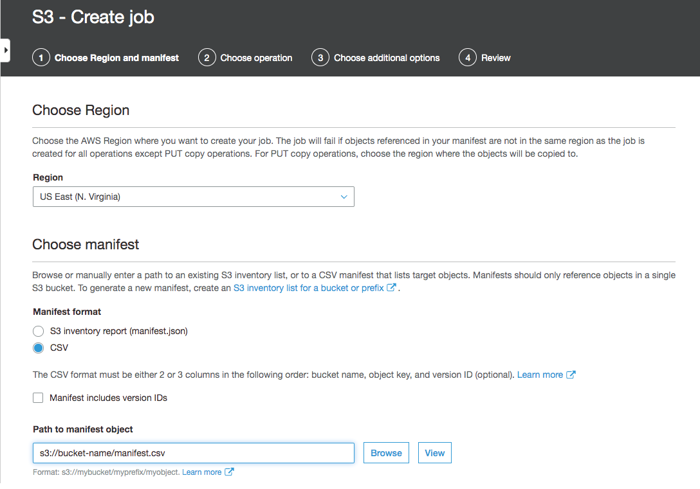Viewport: 700px width, 489px height.
Task: Click the sidebar expand arrow on the left edge
Action: [7, 49]
